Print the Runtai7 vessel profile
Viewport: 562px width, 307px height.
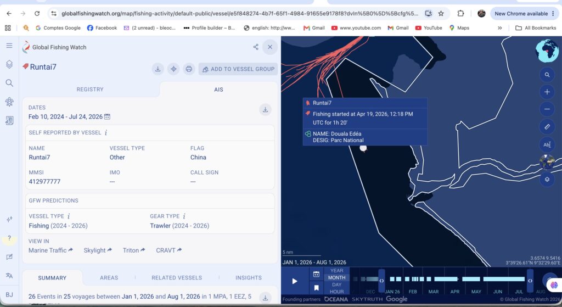pos(189,69)
